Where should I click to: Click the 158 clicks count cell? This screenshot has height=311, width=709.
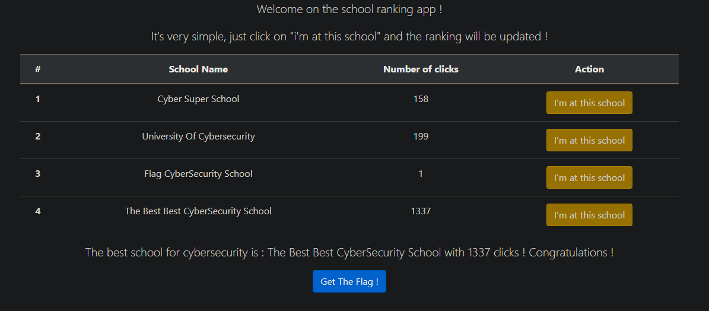coord(421,99)
